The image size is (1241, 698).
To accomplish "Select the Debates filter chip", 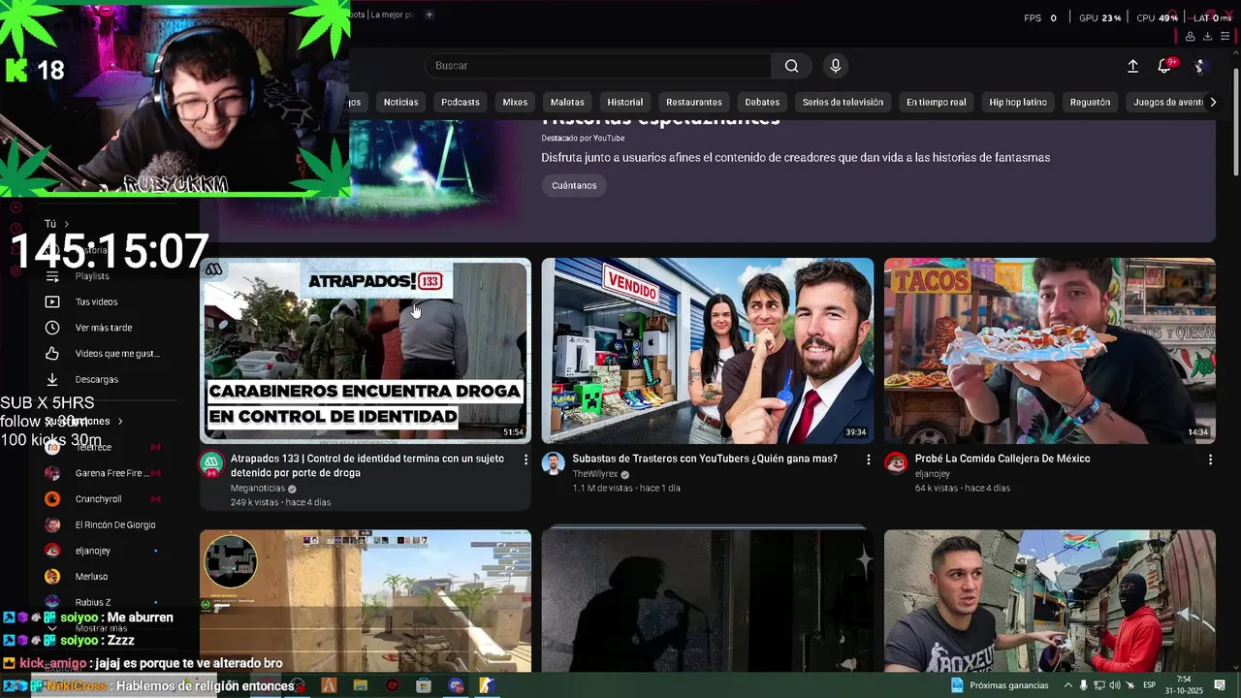I will (762, 102).
